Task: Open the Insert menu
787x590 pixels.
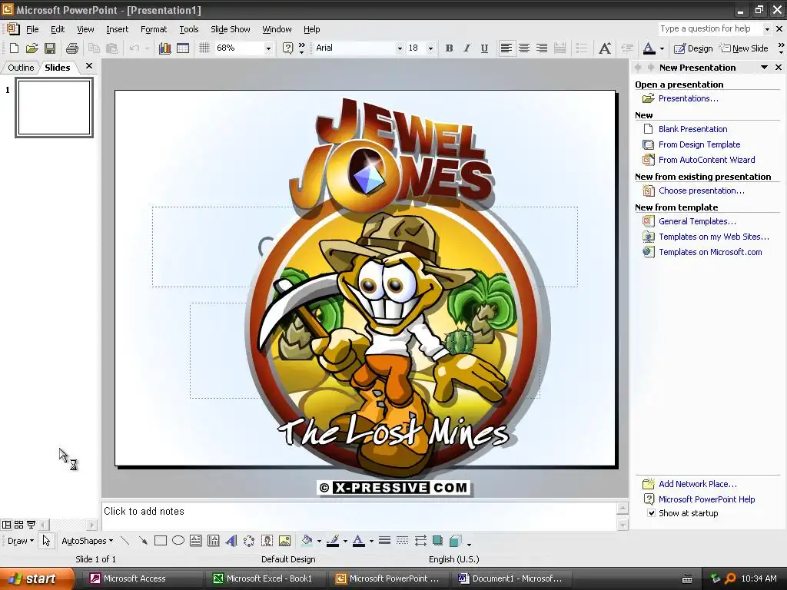Action: click(117, 29)
